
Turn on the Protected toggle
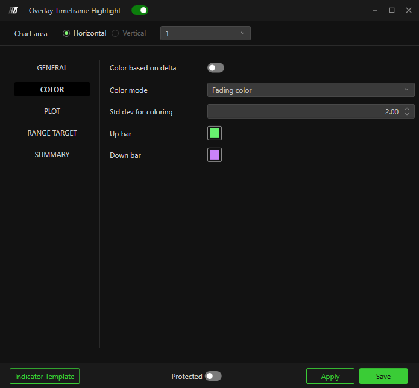[213, 376]
